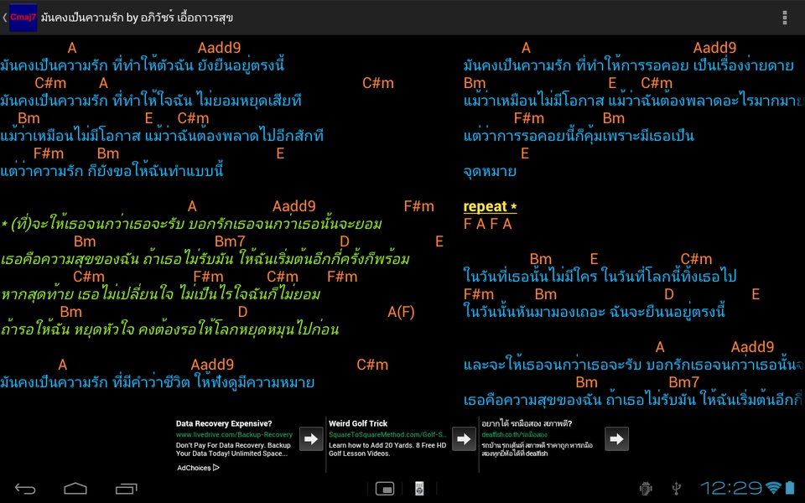Read the Data Recovery ad description text
The height and width of the screenshot is (503, 805).
coord(233,449)
